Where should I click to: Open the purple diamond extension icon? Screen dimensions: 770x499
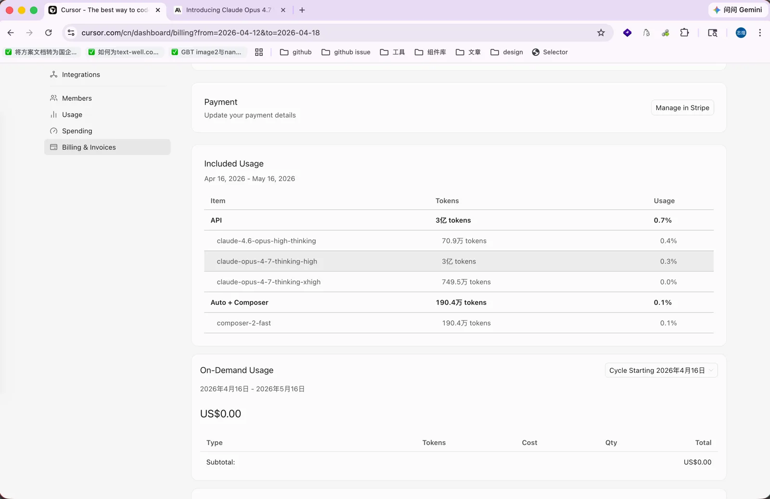[627, 33]
